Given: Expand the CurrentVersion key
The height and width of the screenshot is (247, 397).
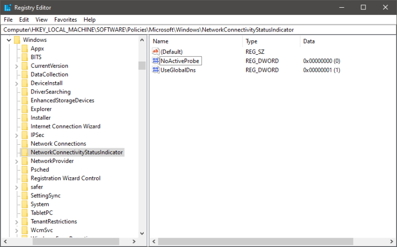Looking at the screenshot, I should (17, 66).
